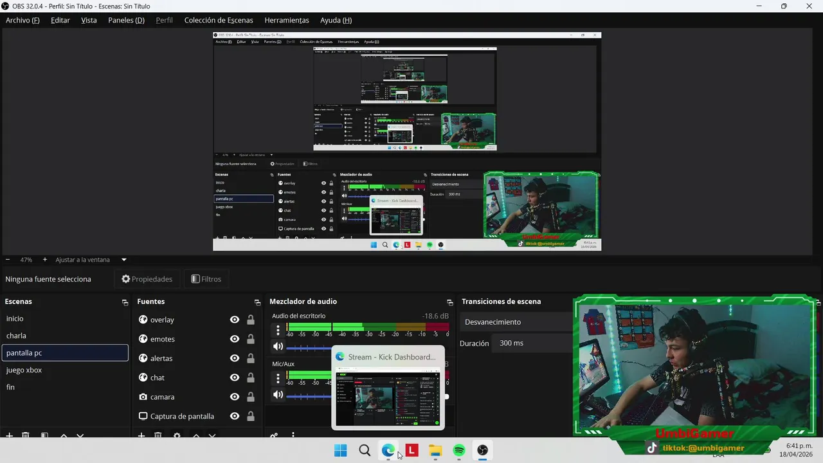Open Spotify from taskbar
This screenshot has width=823, height=463.
[459, 450]
